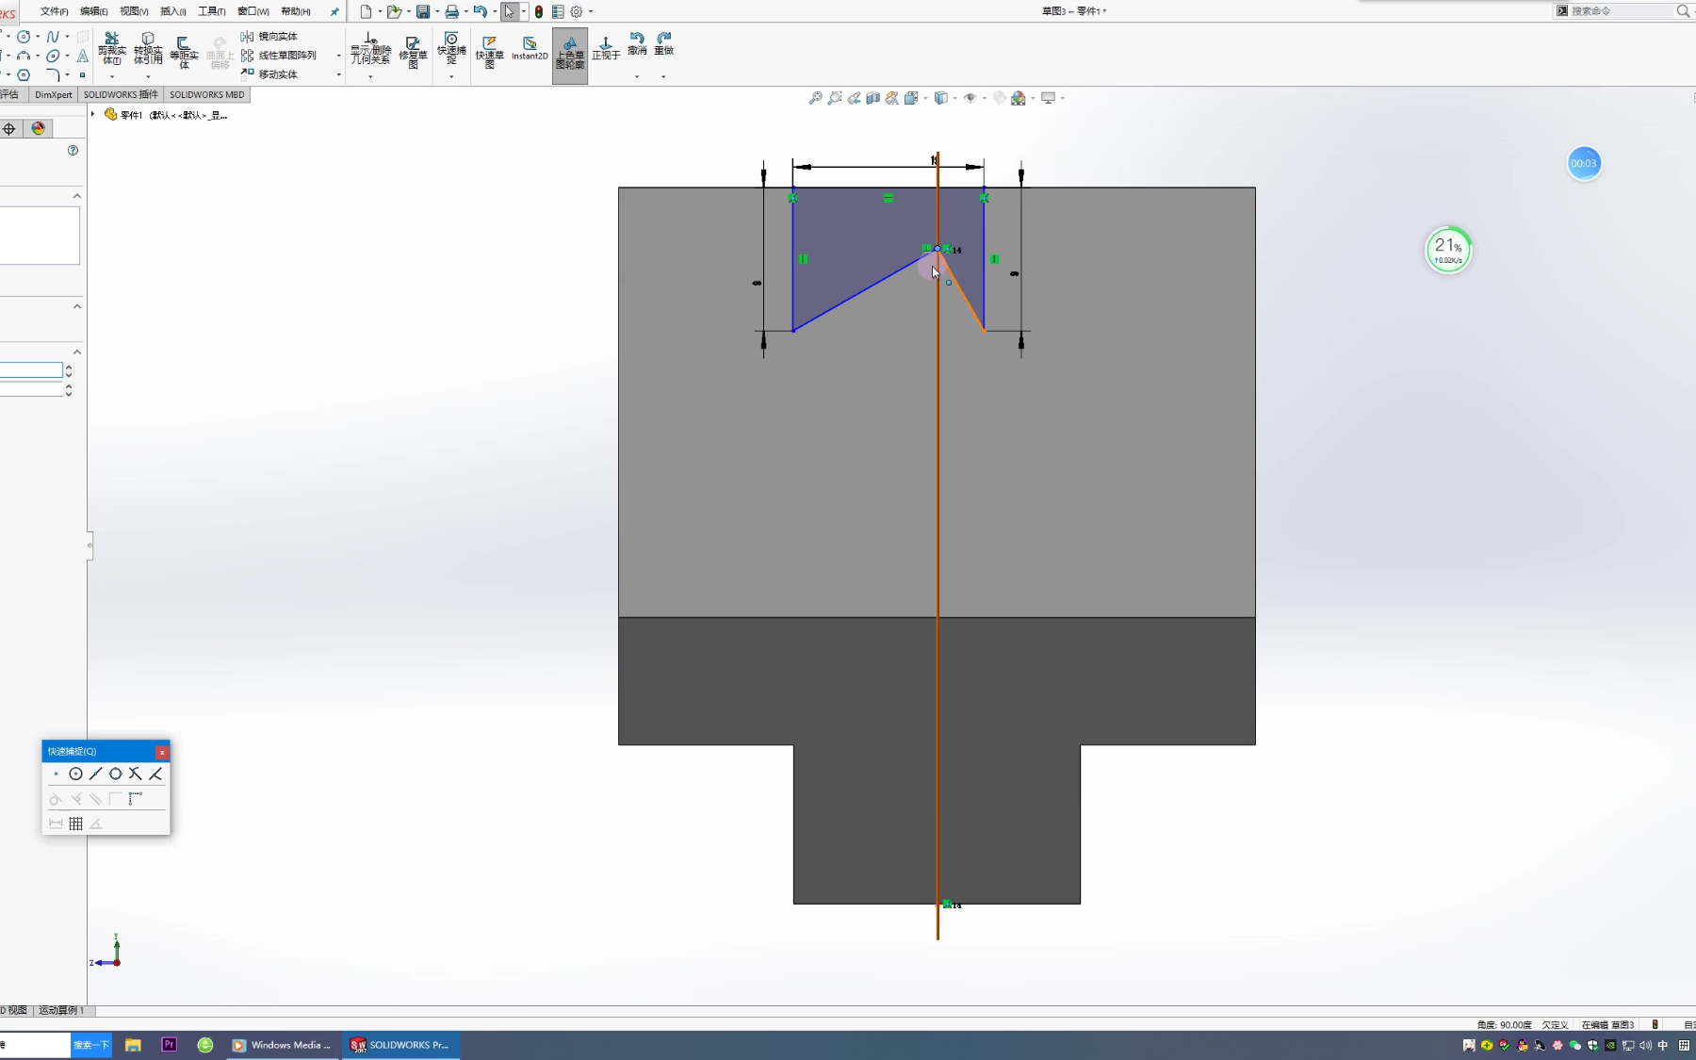
Task: Toggle the Instant2D button
Action: point(530,49)
